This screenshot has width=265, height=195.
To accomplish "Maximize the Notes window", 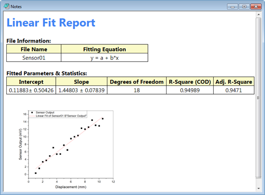I will click(x=244, y=7).
